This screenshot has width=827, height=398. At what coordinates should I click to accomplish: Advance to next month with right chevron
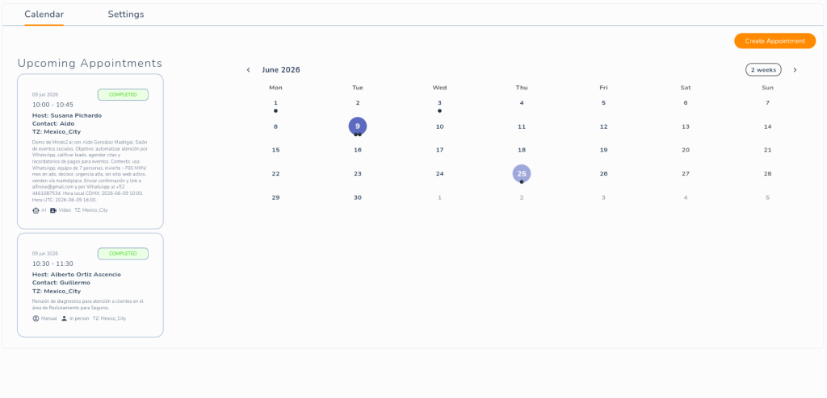pos(795,70)
